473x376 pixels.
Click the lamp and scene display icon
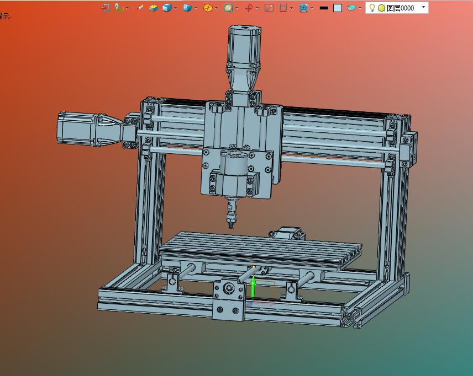coord(119,8)
